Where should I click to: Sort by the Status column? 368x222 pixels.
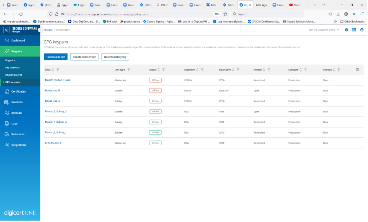[158, 70]
